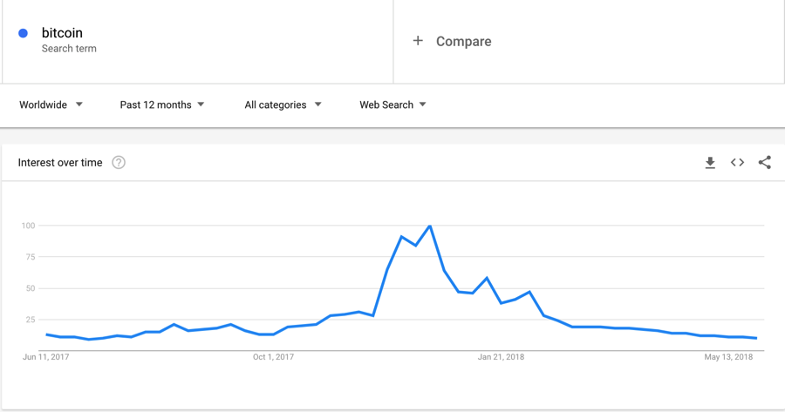This screenshot has width=785, height=412.
Task: Click the Interest over time heading
Action: point(60,163)
